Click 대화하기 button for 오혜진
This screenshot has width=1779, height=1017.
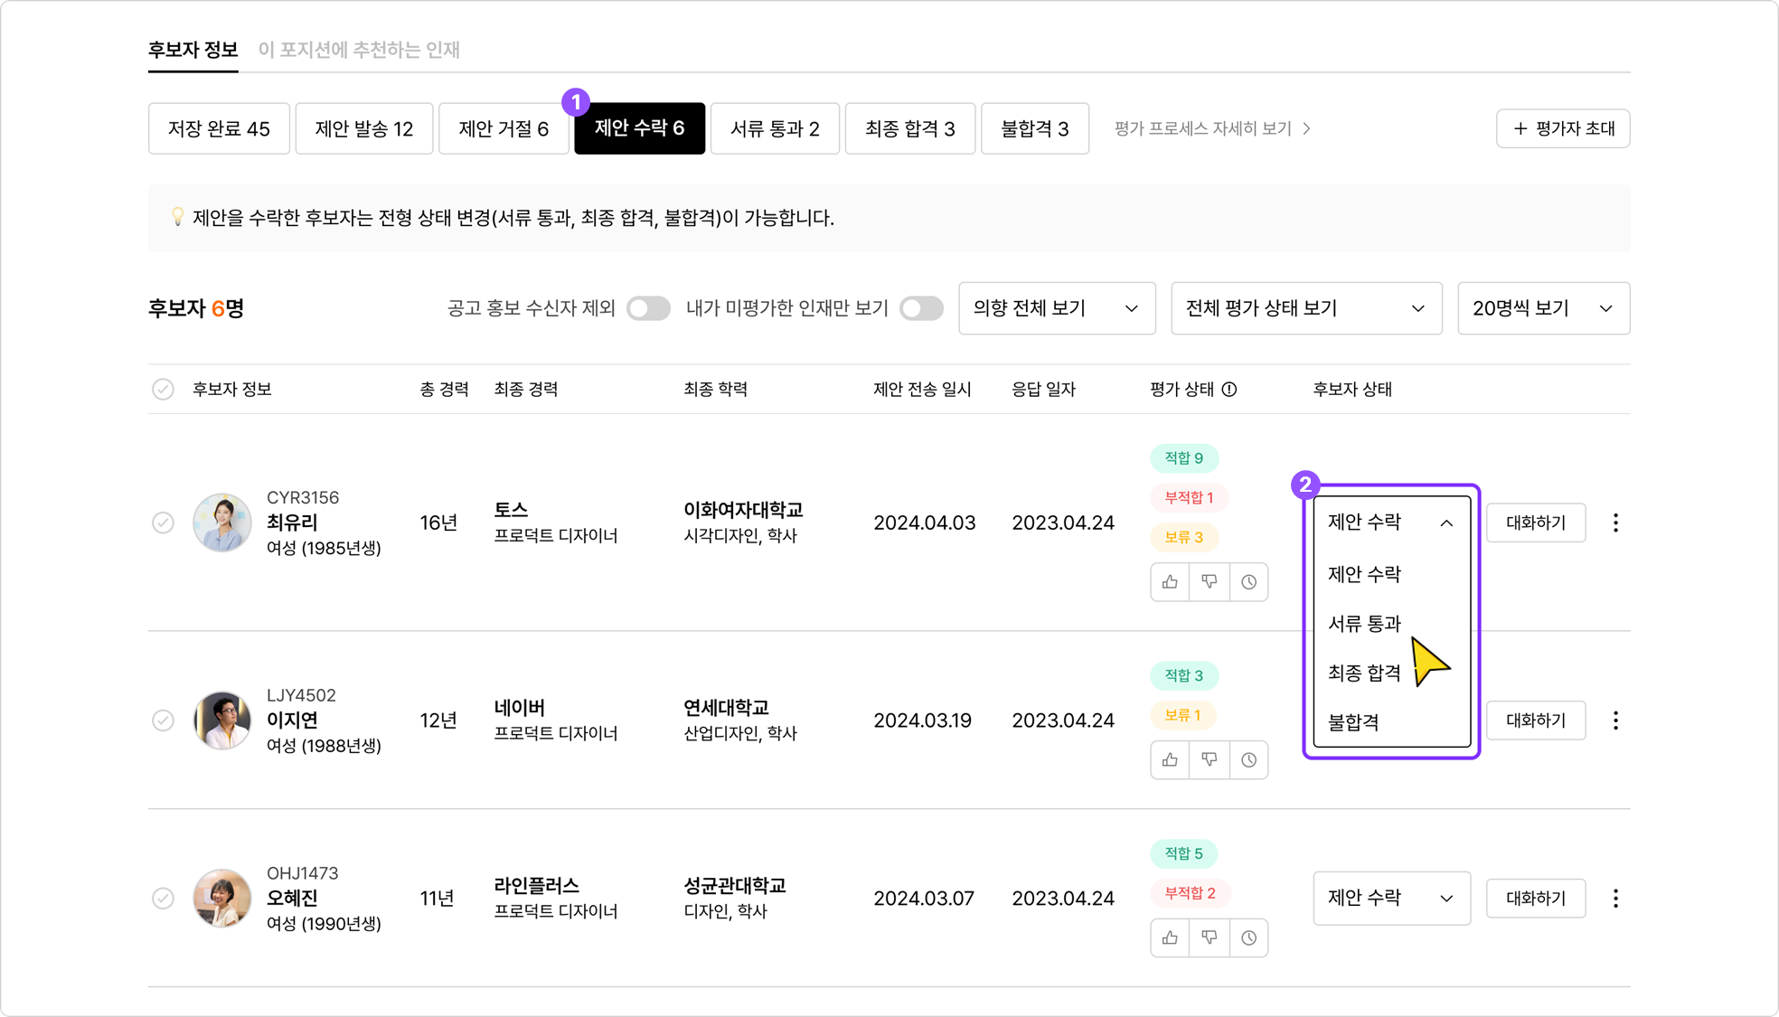click(1536, 898)
